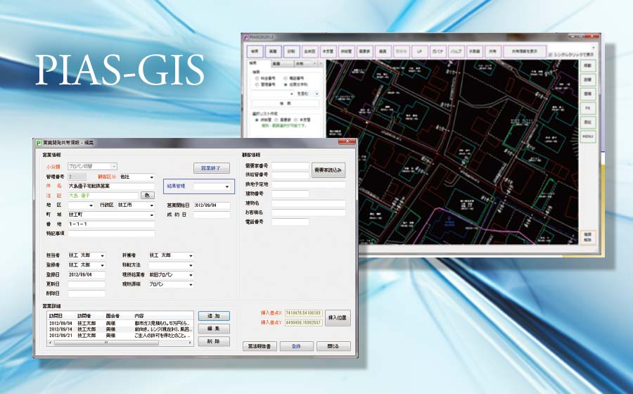This screenshot has width=633, height=394.
Task: Click the 編集 button in sales details
Action: coord(214,329)
